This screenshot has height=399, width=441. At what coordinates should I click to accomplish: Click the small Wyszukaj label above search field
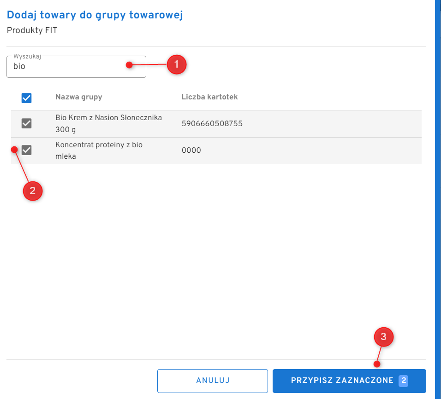27,56
